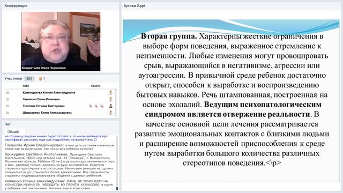Image resolution: width=343 pixels, height=193 pixels.
Task: Click presenter avatar icon for Телегина Татьяна Викторовна
Action: [x=111, y=106]
